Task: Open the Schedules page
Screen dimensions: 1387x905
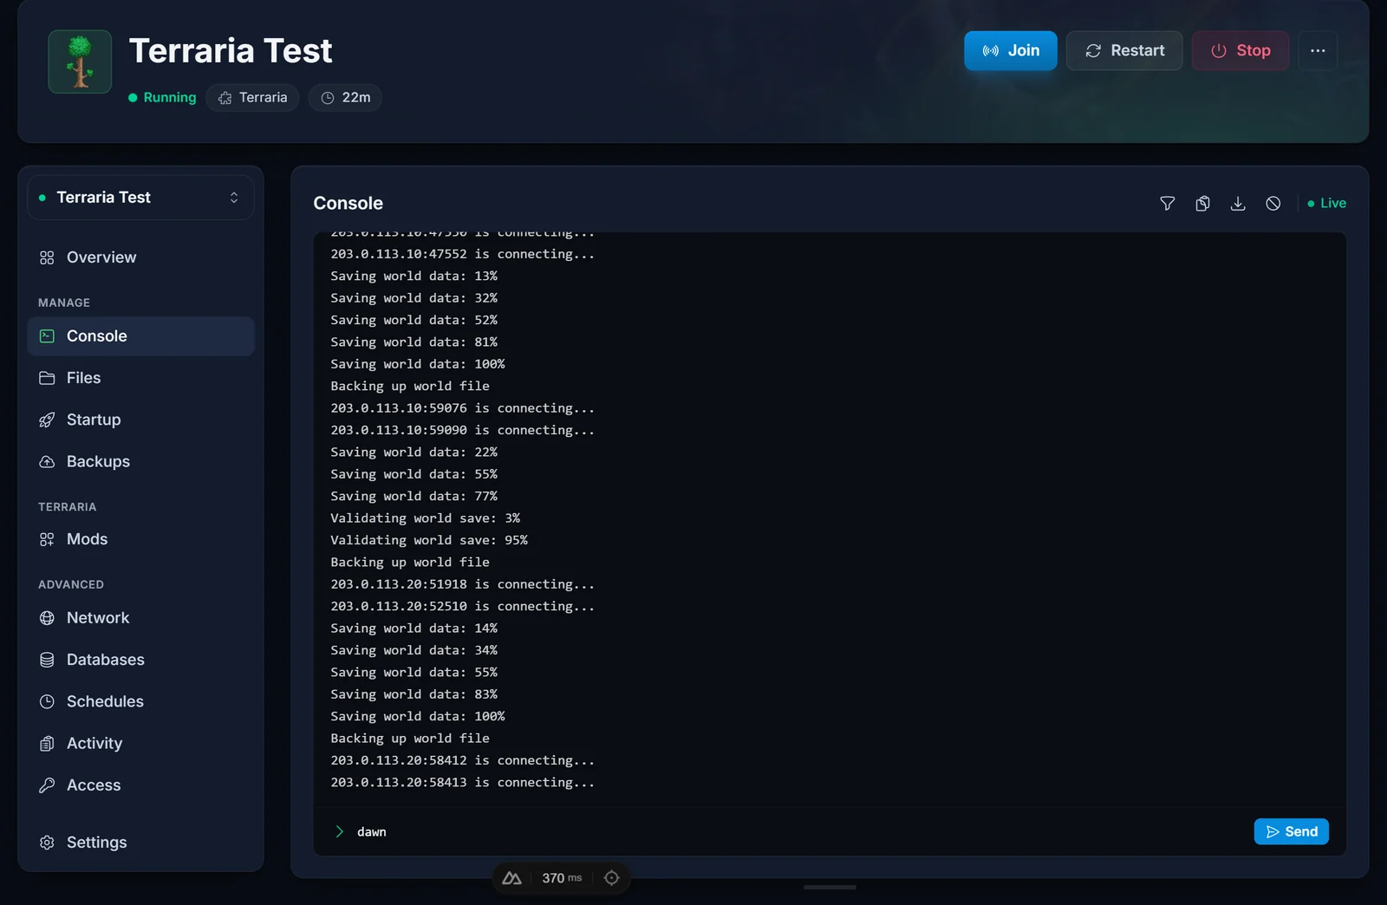Action: coord(140,701)
